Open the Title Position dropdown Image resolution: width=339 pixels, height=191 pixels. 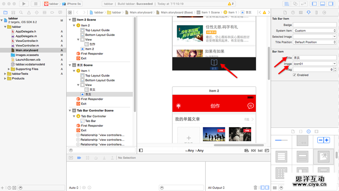[315, 42]
